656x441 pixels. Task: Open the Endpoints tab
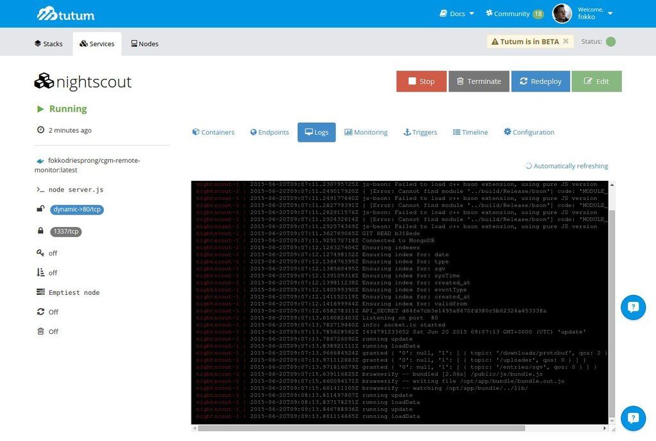(x=270, y=132)
